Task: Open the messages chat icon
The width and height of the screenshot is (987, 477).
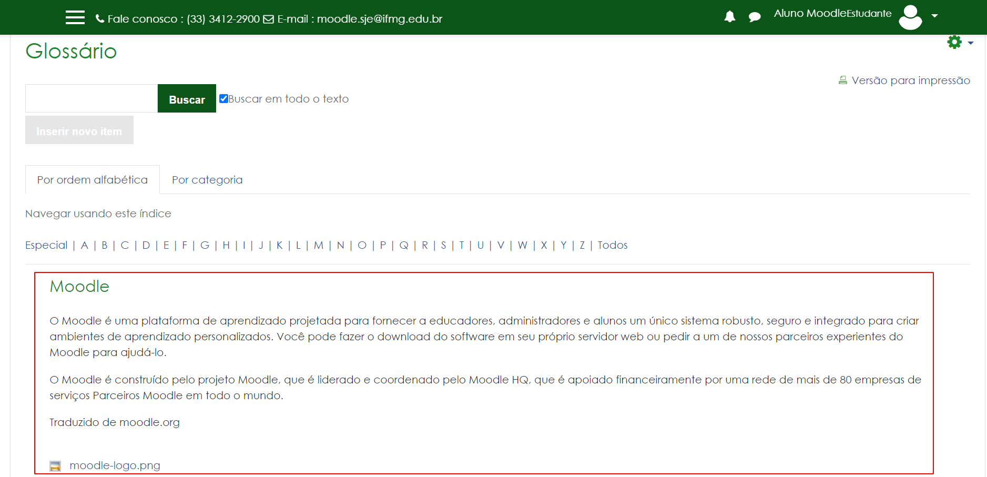Action: pyautogui.click(x=754, y=16)
